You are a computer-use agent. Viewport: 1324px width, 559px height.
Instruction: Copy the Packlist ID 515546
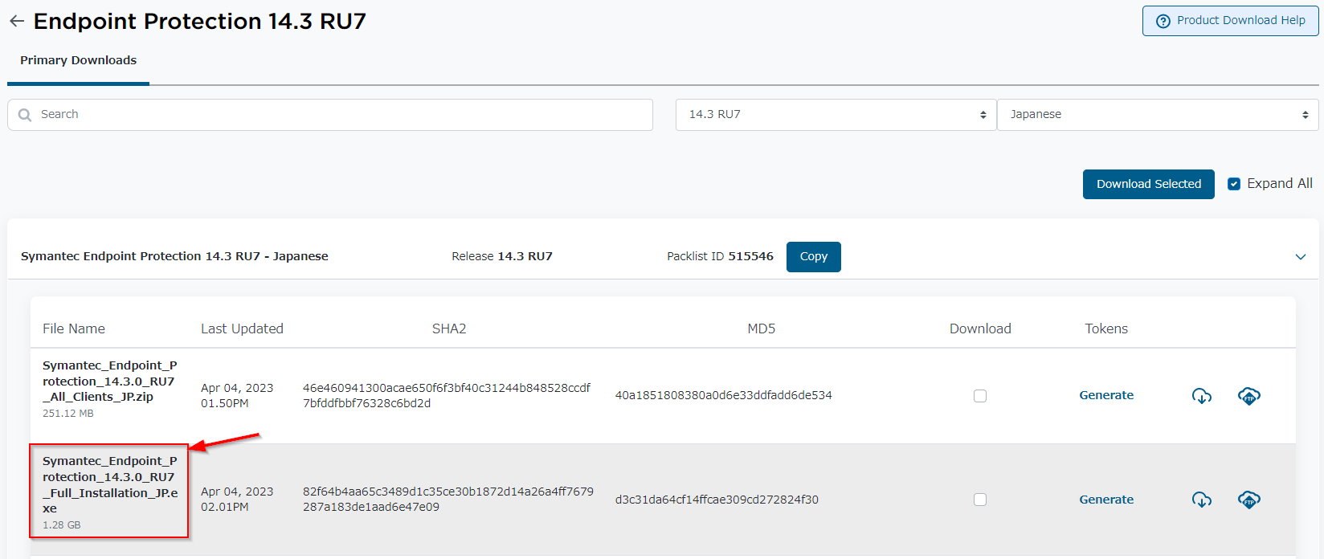click(x=813, y=257)
